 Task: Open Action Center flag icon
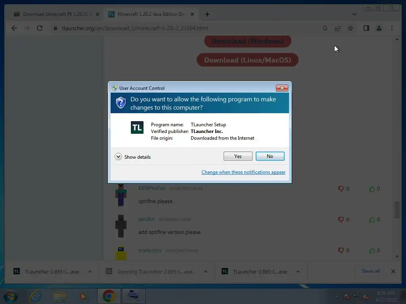click(347, 296)
